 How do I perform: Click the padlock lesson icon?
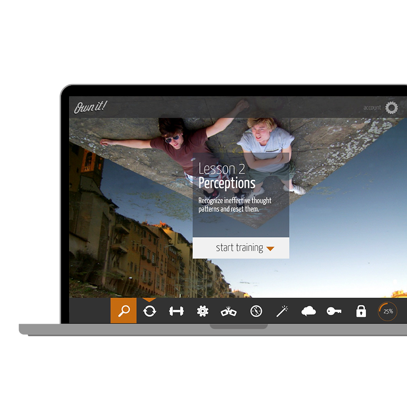tap(361, 311)
